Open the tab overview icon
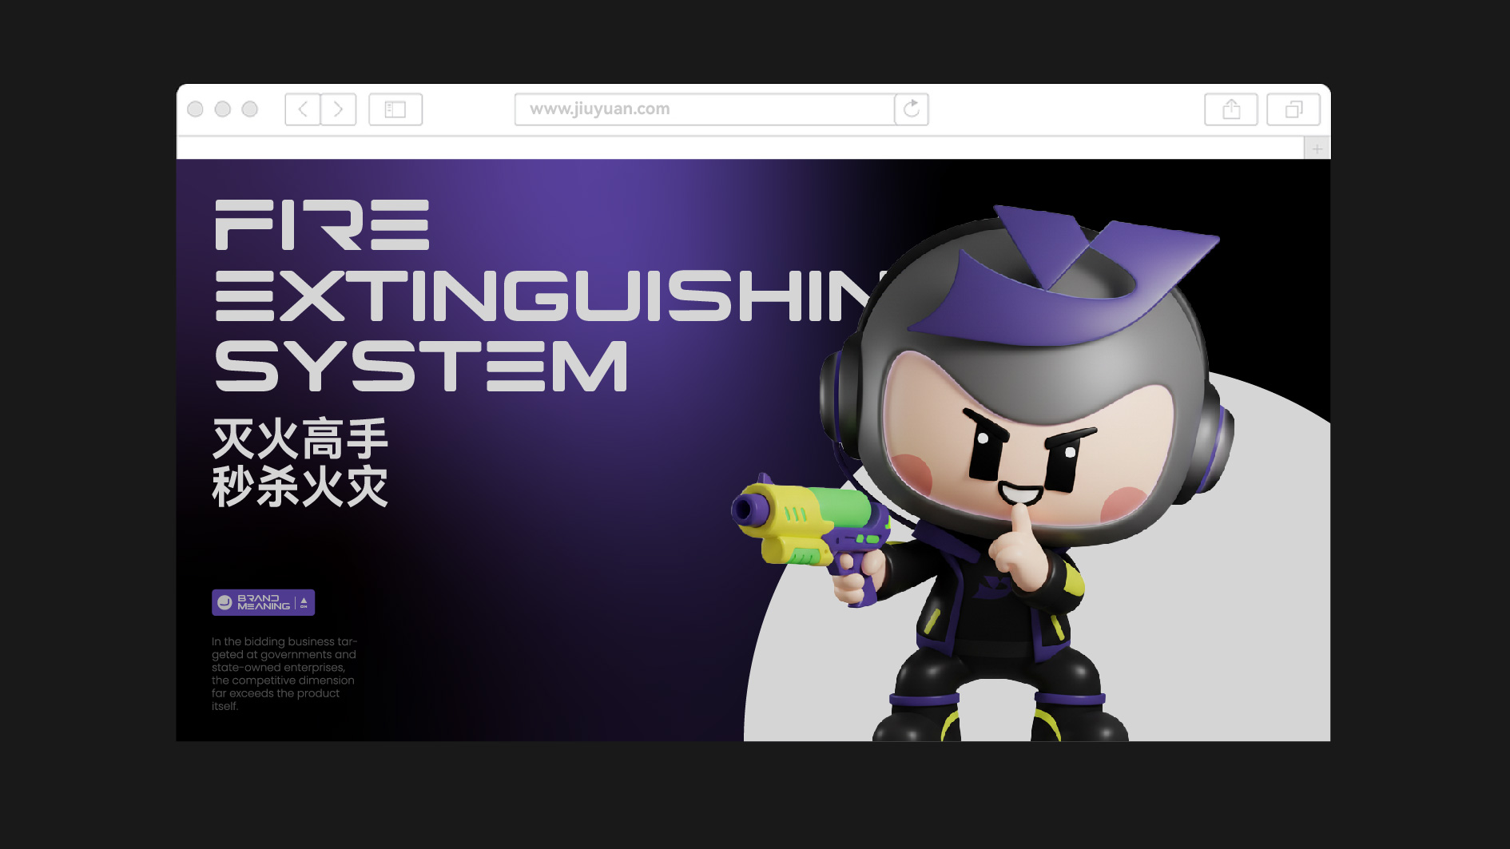The height and width of the screenshot is (849, 1510). point(1293,109)
